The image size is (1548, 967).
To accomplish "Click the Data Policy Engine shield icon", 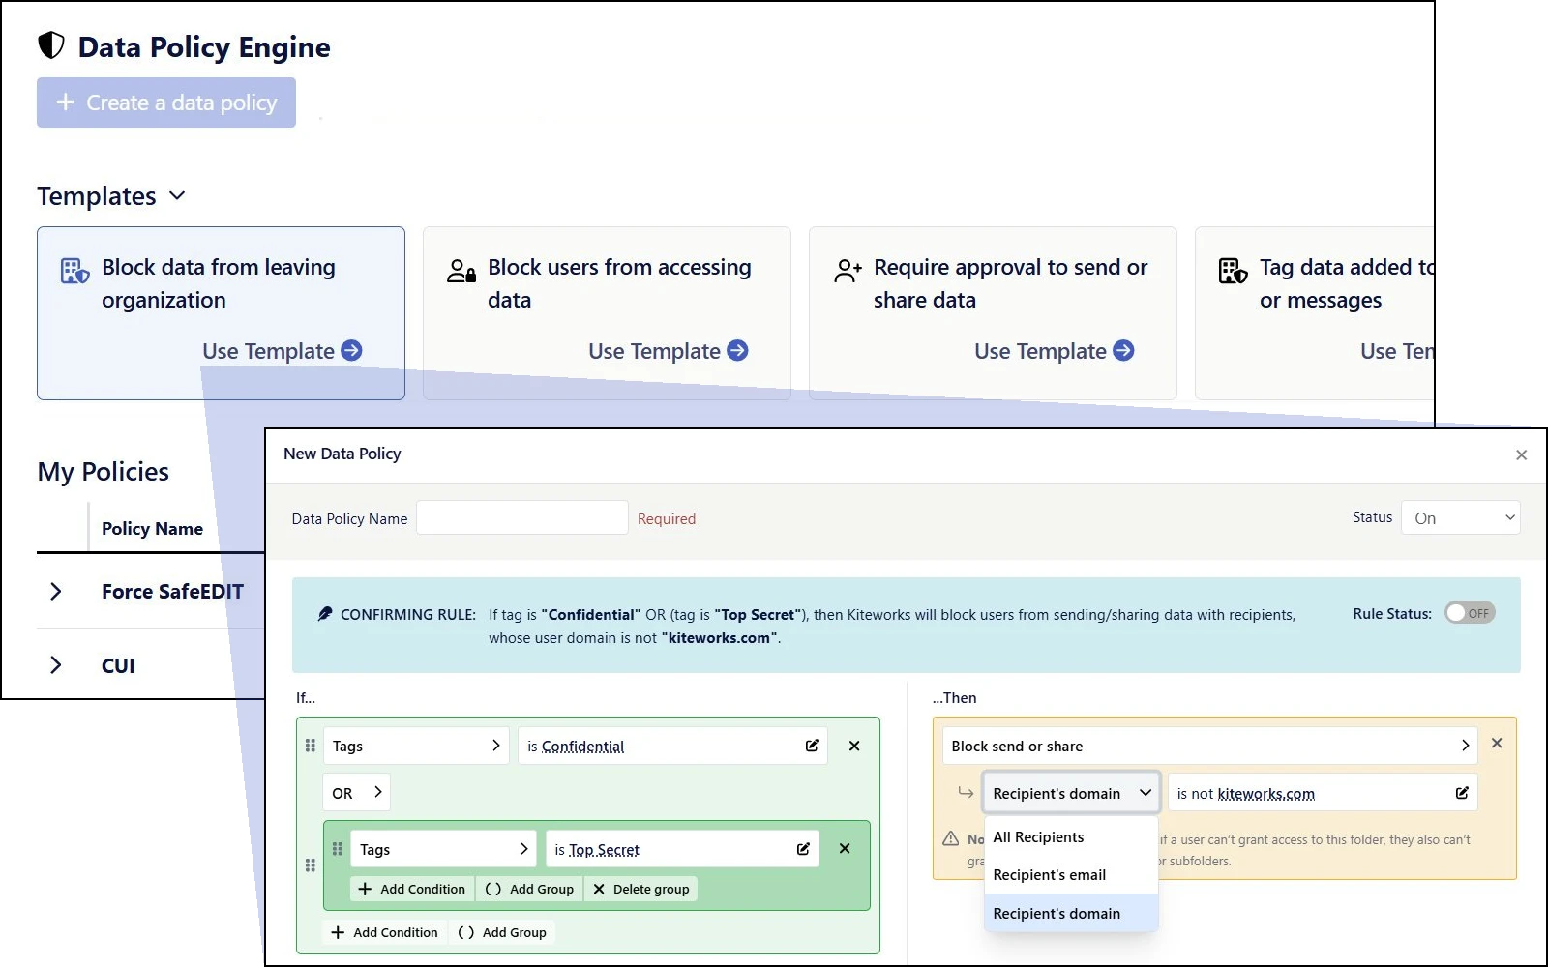I will pyautogui.click(x=51, y=45).
